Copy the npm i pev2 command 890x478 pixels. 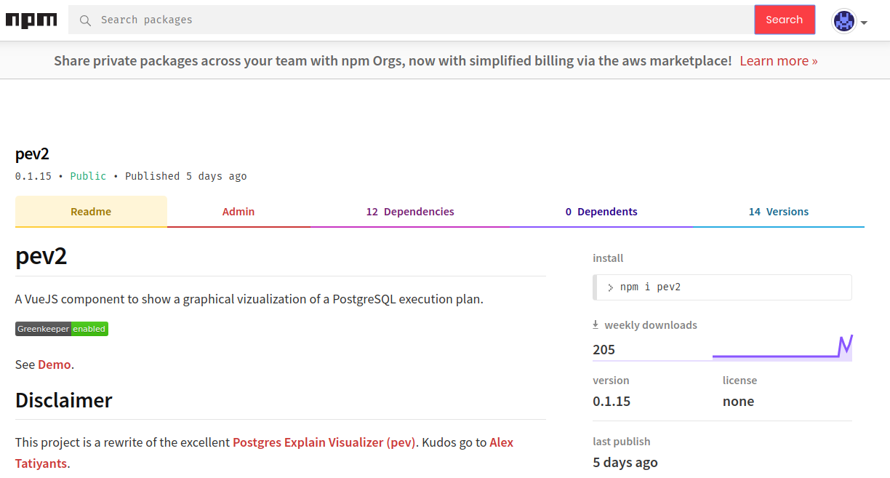(722, 287)
